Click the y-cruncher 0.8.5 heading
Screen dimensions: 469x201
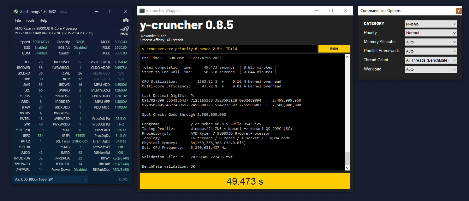pos(187,25)
